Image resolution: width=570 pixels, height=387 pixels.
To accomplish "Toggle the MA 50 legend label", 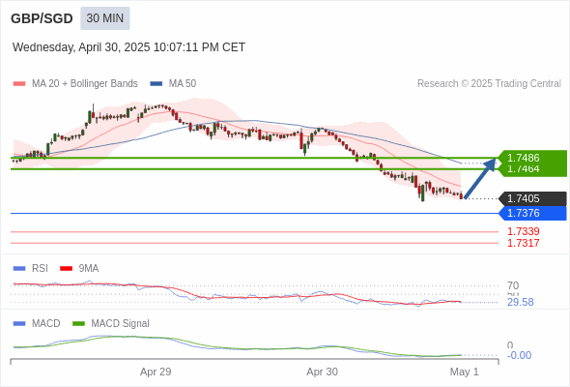I will click(183, 84).
